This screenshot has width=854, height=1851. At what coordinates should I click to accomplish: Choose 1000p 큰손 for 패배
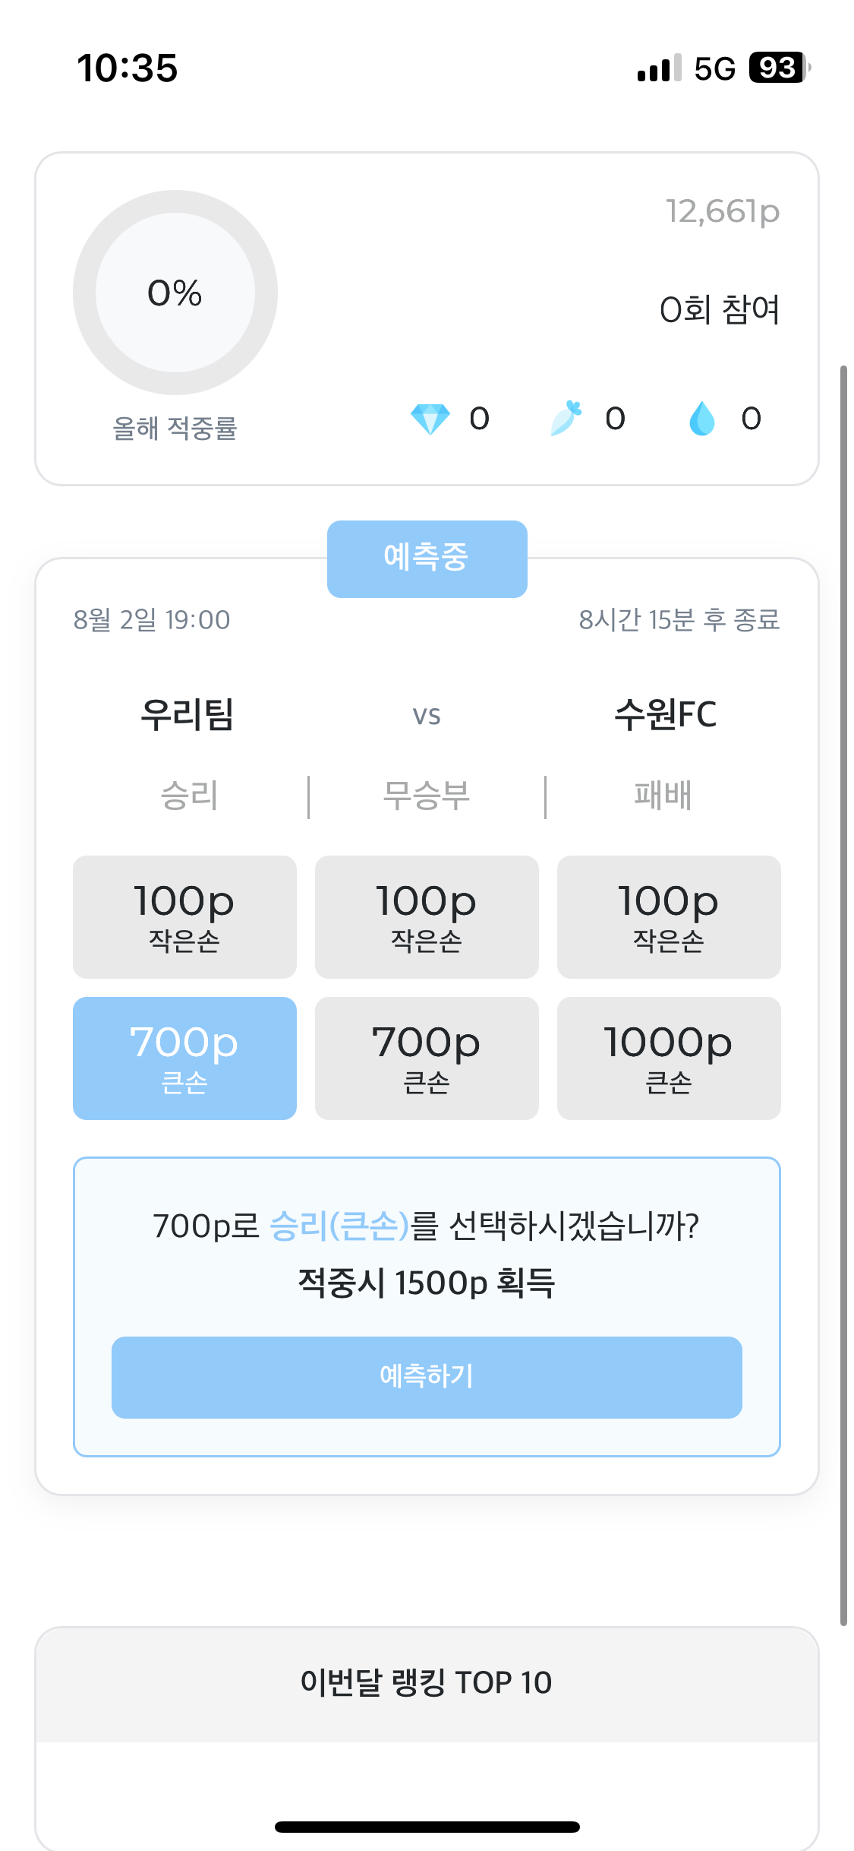click(x=669, y=1058)
